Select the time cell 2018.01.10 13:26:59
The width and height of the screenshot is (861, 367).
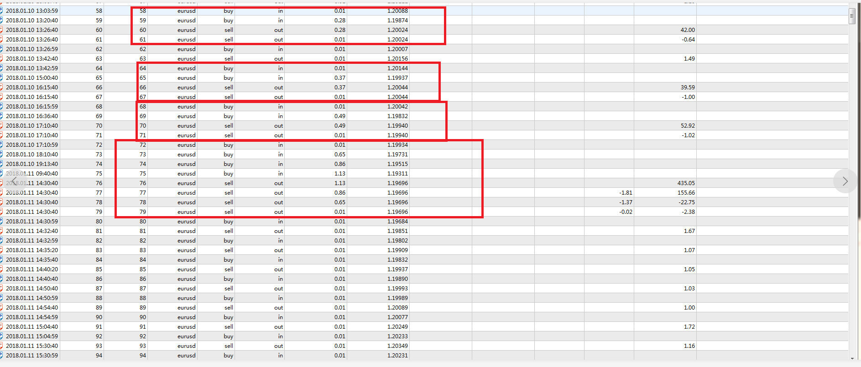click(x=32, y=49)
